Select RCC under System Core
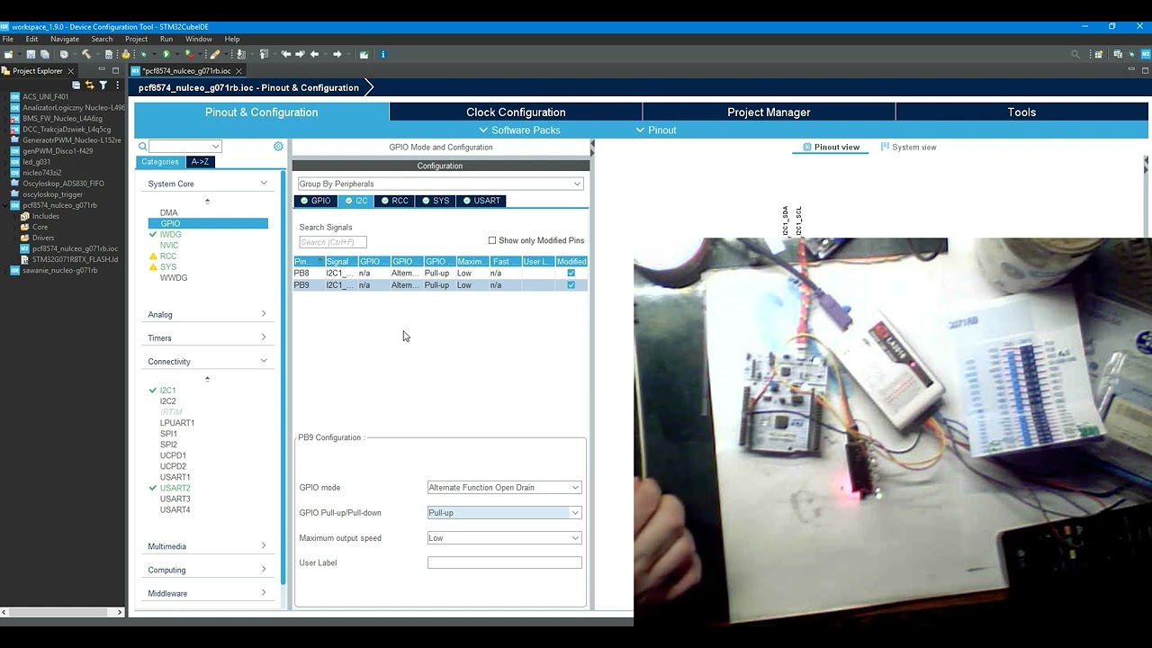 (168, 256)
